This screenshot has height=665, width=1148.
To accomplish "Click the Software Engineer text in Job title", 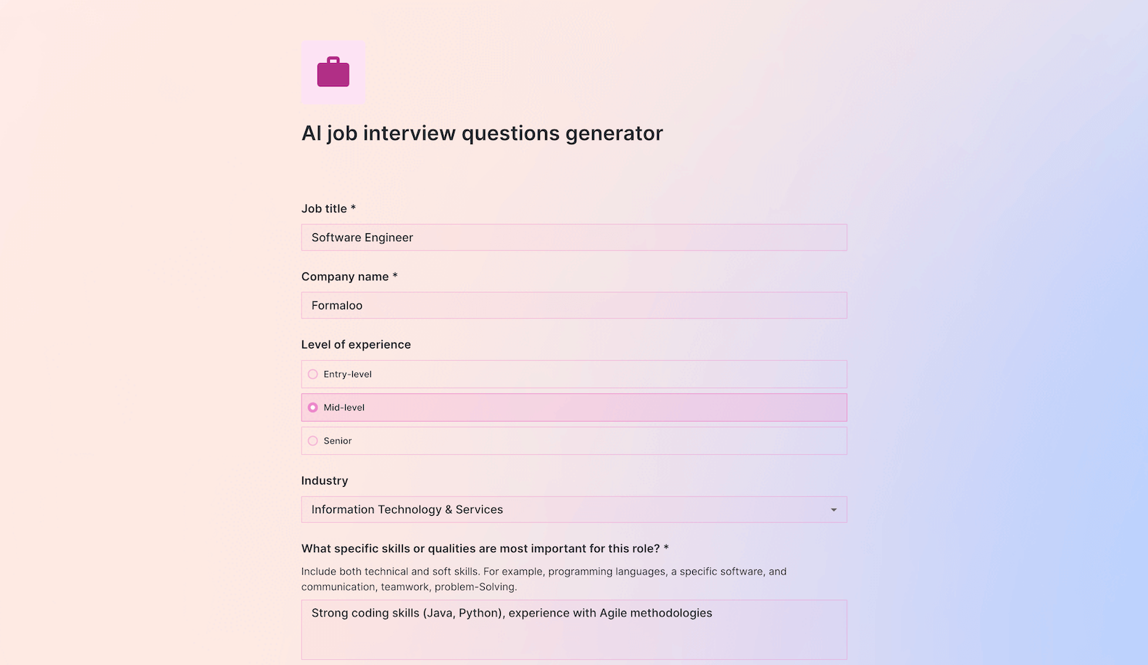I will tap(362, 237).
